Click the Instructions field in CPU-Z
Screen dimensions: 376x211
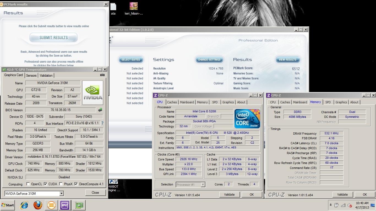point(217,148)
